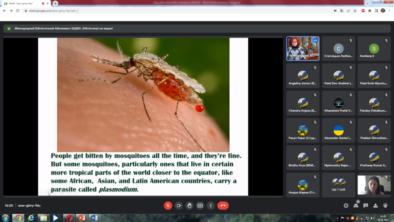Image resolution: width=394 pixels, height=222 pixels.
Task: Open PowerPoint from the taskbar
Action: [x=82, y=218]
